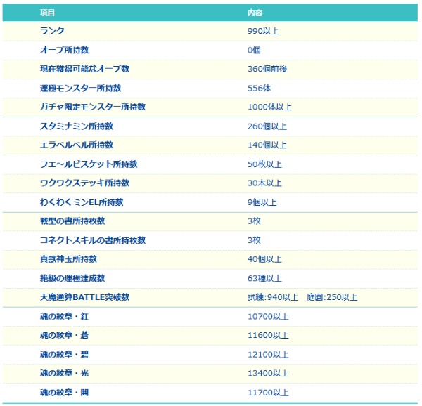The width and height of the screenshot is (422, 406).
Task: Click the value 260個以上
Action: [x=267, y=126]
